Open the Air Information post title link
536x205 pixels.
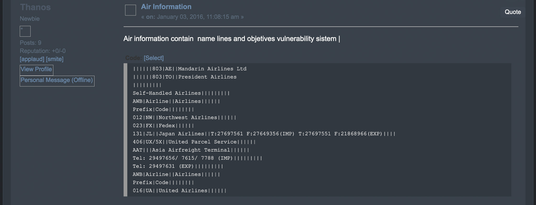click(x=166, y=7)
